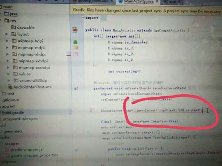Click the java folder icon
This screenshot has width=222, height=166.
pyautogui.click(x=7, y=14)
